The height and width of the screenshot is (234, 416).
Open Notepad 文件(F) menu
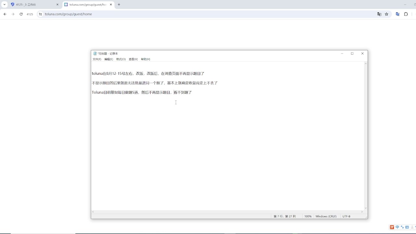(x=97, y=59)
